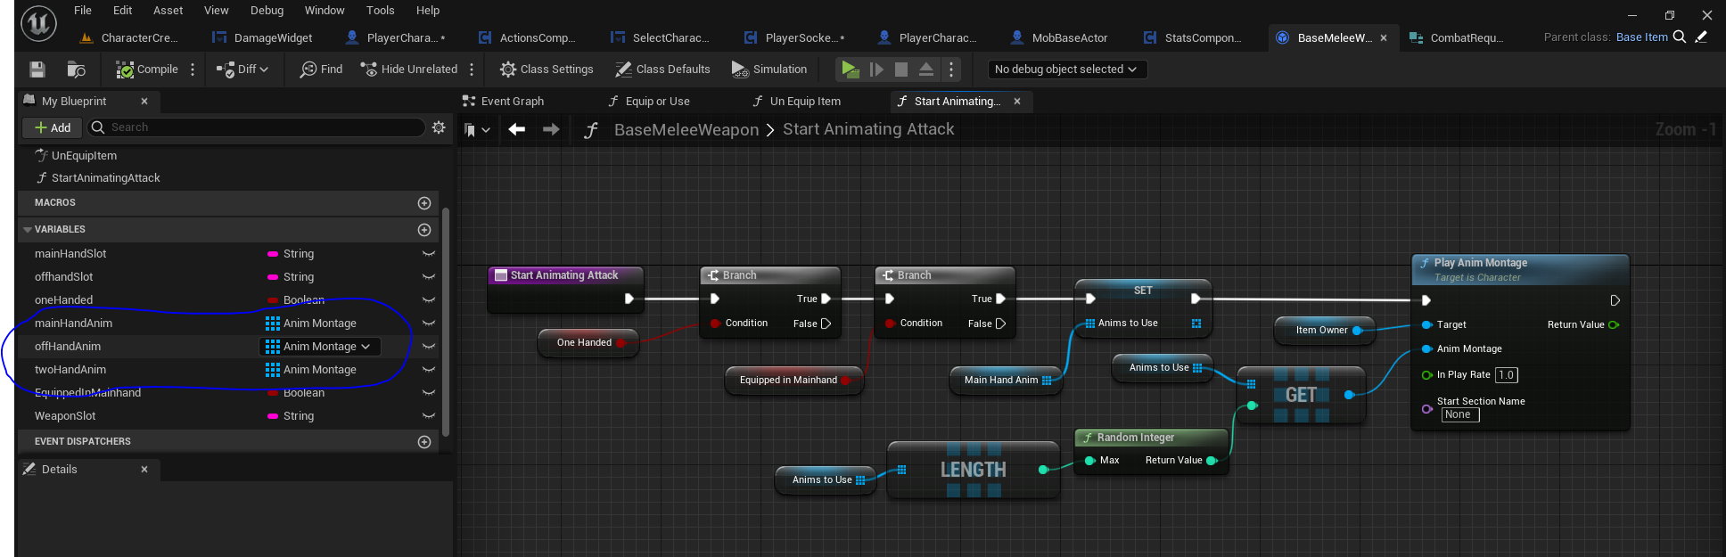Collapse the VARIABLES section
The width and height of the screenshot is (1726, 557).
pos(28,230)
